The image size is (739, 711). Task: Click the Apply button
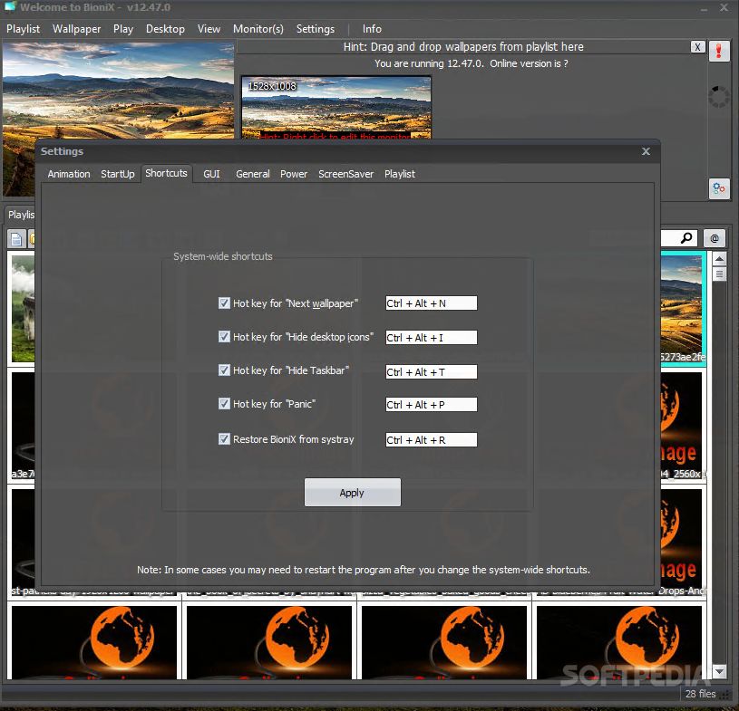[x=353, y=492]
